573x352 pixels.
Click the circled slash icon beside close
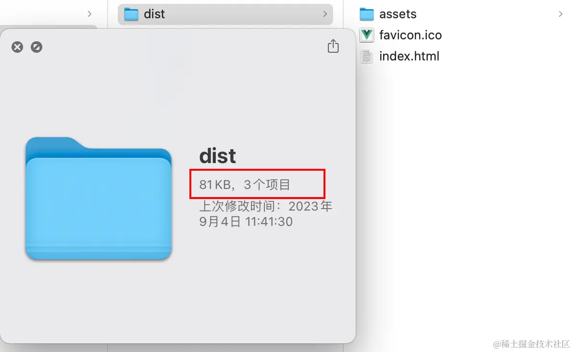point(36,47)
